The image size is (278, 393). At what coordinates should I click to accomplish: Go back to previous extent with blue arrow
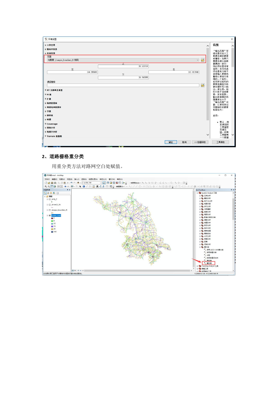pos(65,186)
